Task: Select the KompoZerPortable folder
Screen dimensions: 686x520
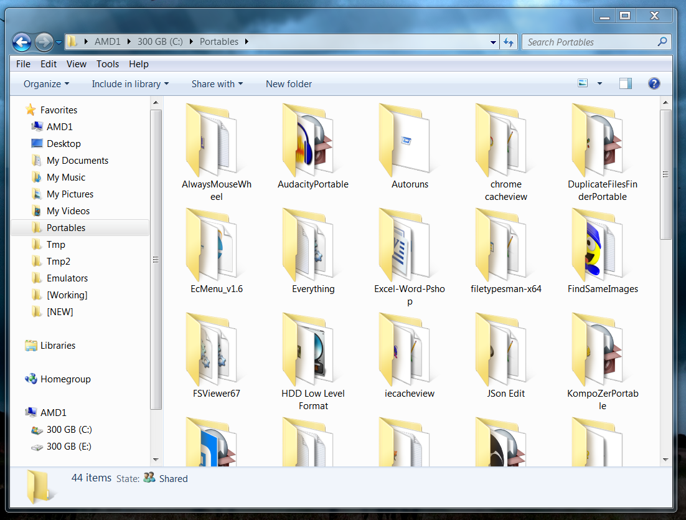Action: [x=602, y=351]
